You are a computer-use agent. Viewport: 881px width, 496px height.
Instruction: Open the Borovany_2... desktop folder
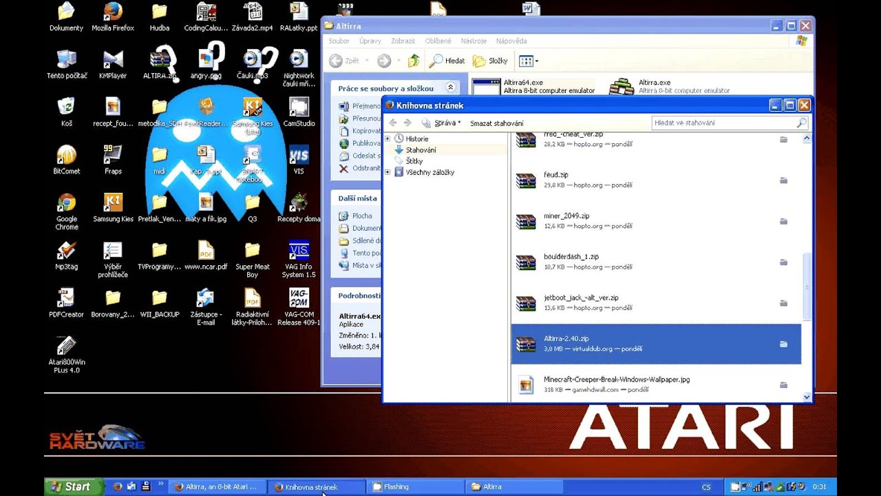113,302
